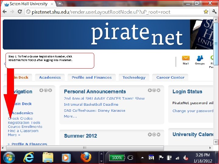Switch to the Academics tab

(x=50, y=77)
